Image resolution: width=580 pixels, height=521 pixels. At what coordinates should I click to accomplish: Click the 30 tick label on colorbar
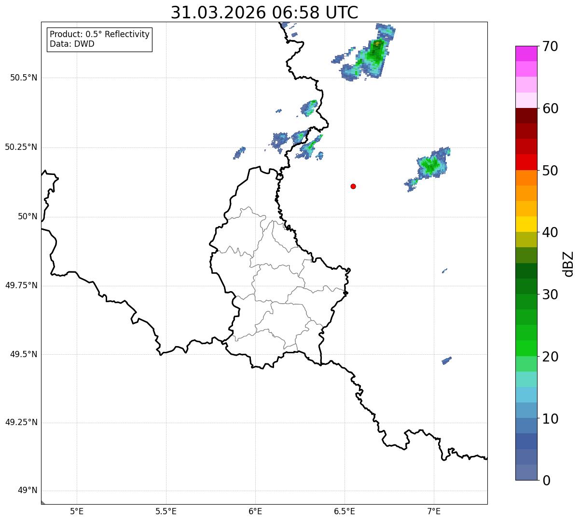point(551,294)
